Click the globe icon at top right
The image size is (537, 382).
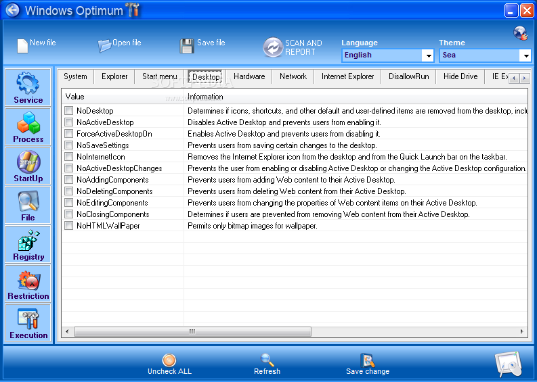point(521,33)
